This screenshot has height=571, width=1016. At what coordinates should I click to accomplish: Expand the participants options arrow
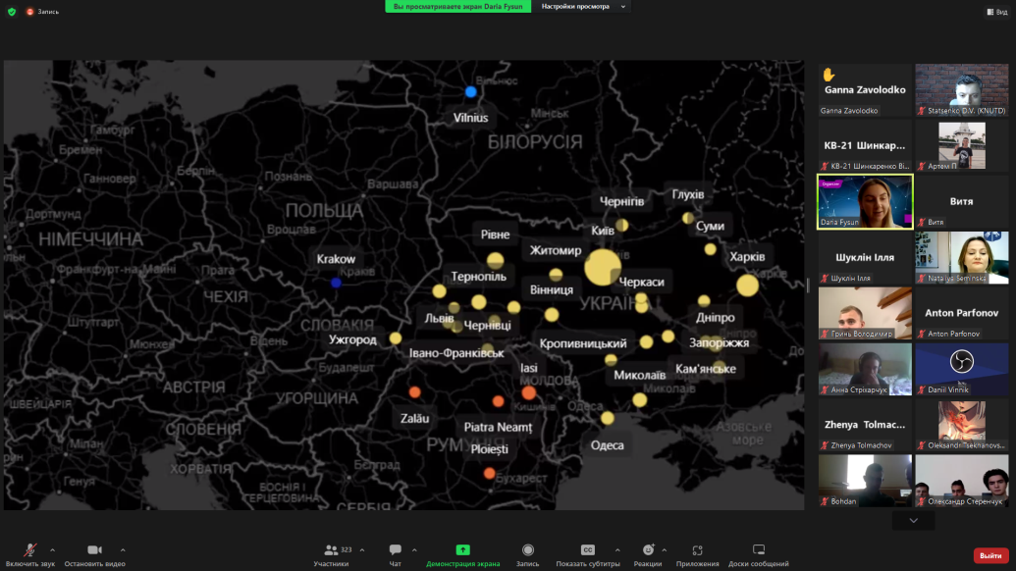coord(362,550)
